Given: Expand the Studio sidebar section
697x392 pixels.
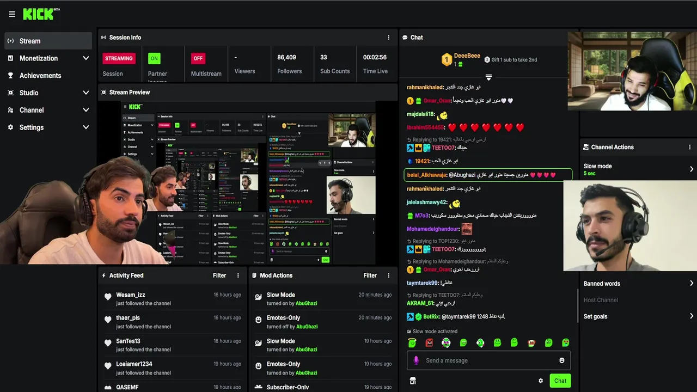Looking at the screenshot, I should coord(48,93).
